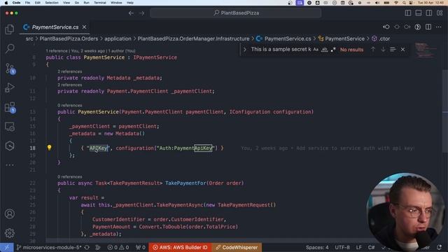The height and width of the screenshot is (252, 448).
Task: Go forward in navigation history
Action: (141, 13)
